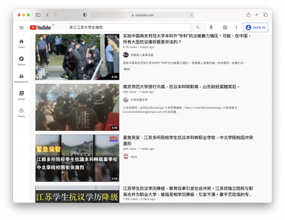Click Safari share button
The image size is (285, 220).
coord(249,15)
